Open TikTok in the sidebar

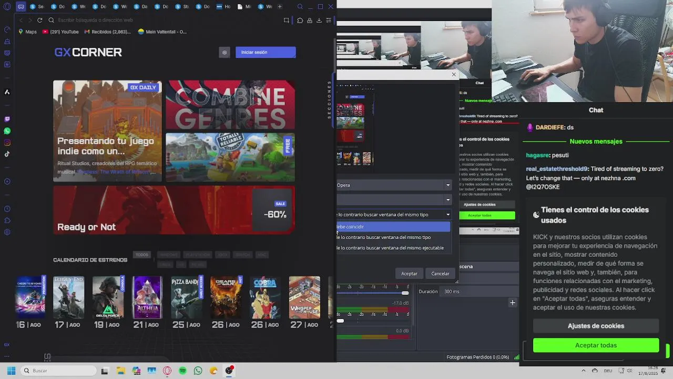7,154
